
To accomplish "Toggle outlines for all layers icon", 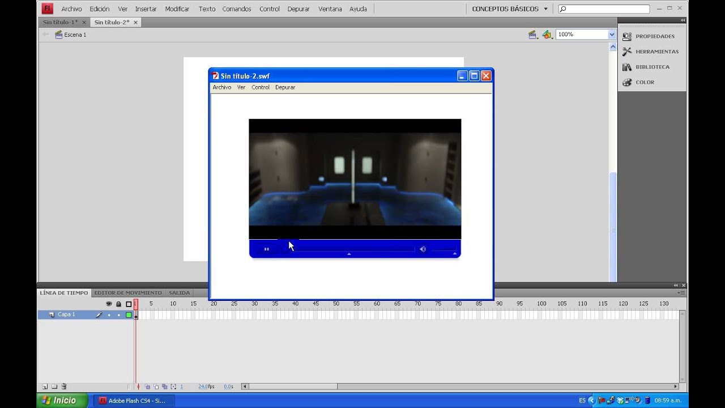I will click(x=129, y=304).
